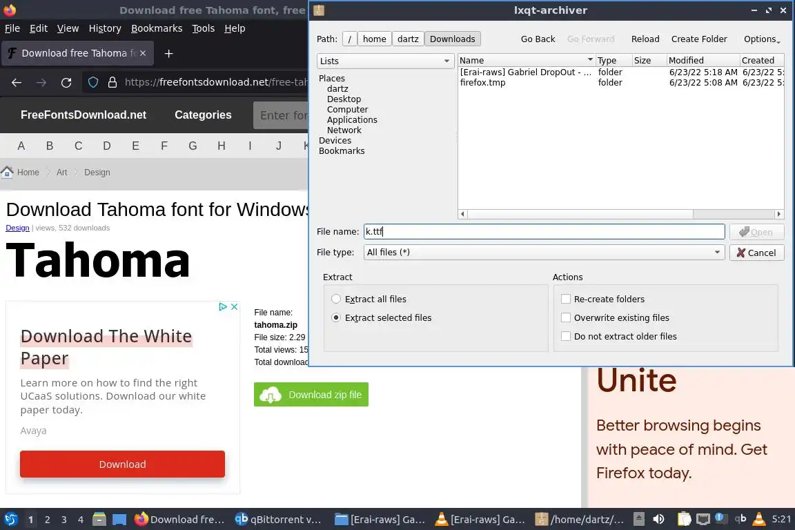
Task: Click the font search input box
Action: [280, 115]
